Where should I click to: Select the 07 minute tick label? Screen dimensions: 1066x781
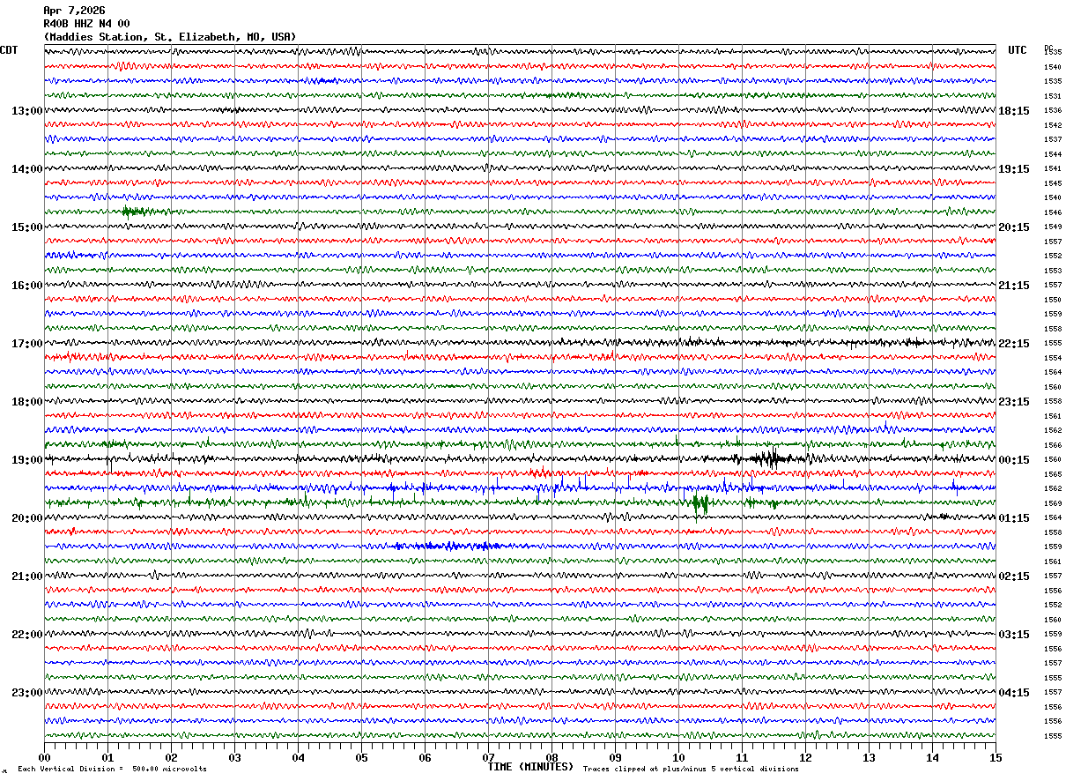(488, 757)
